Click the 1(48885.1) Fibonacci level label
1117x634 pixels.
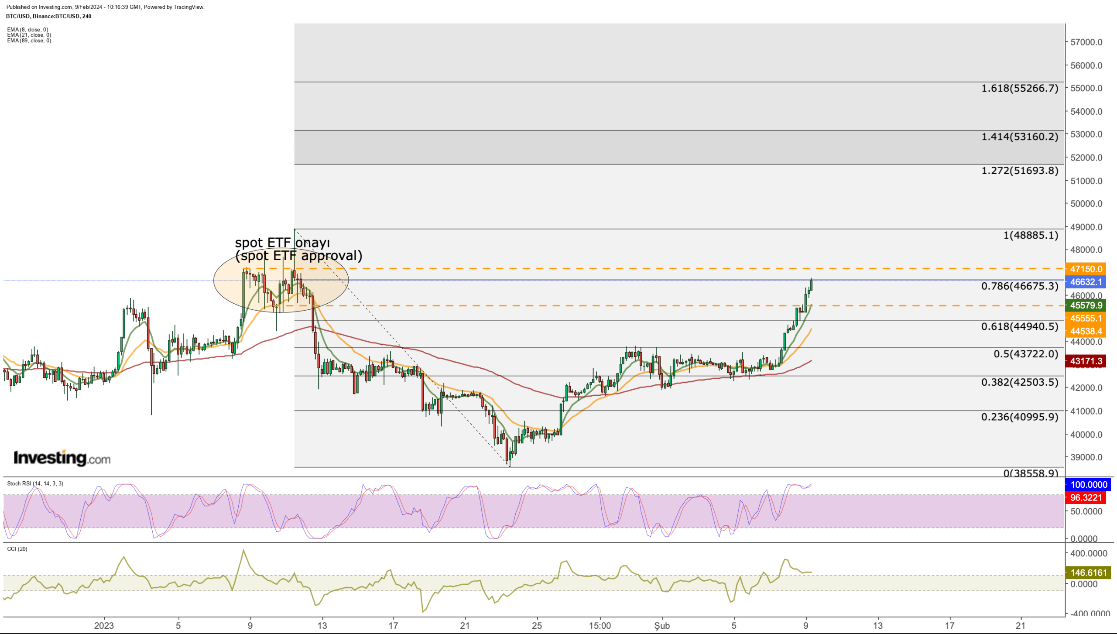[1031, 235]
